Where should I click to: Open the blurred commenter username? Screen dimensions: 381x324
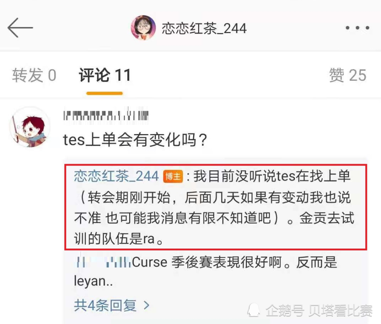click(106, 115)
